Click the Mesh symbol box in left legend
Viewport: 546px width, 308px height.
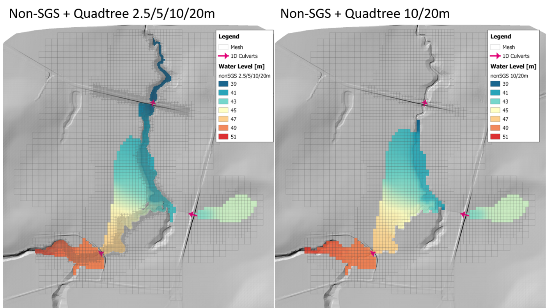click(223, 47)
